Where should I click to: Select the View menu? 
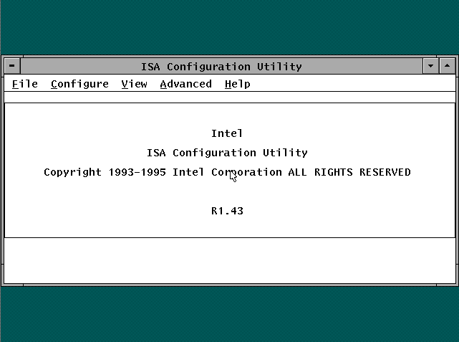pos(134,84)
